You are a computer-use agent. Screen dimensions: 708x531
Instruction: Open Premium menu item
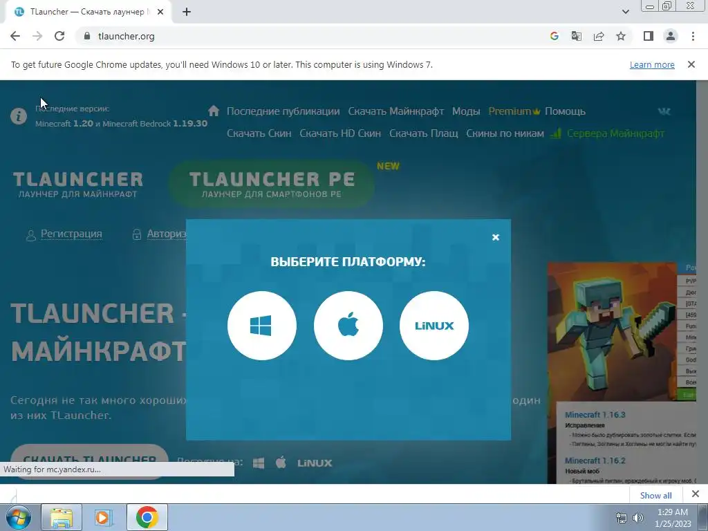[x=514, y=111]
